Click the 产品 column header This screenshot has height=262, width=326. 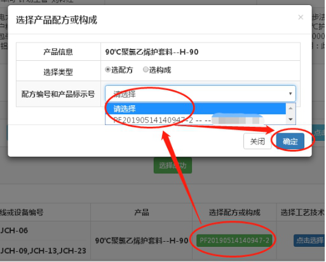click(x=142, y=213)
